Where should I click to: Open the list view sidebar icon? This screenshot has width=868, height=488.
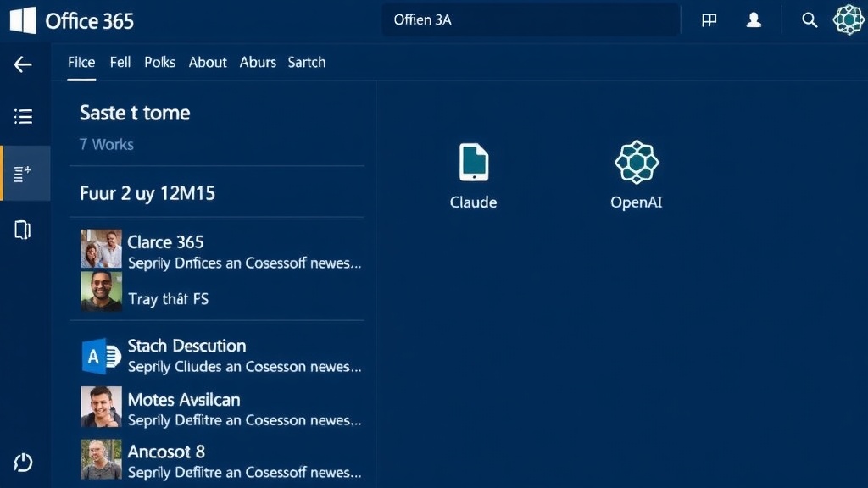coord(24,117)
